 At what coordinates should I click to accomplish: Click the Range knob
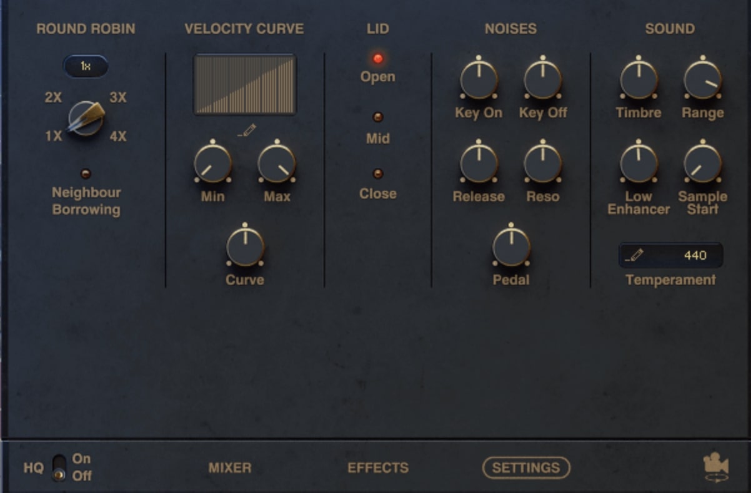pos(702,80)
